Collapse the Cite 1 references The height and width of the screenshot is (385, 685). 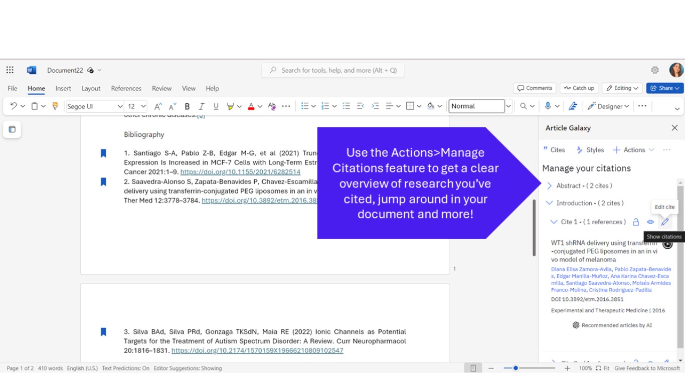click(554, 222)
